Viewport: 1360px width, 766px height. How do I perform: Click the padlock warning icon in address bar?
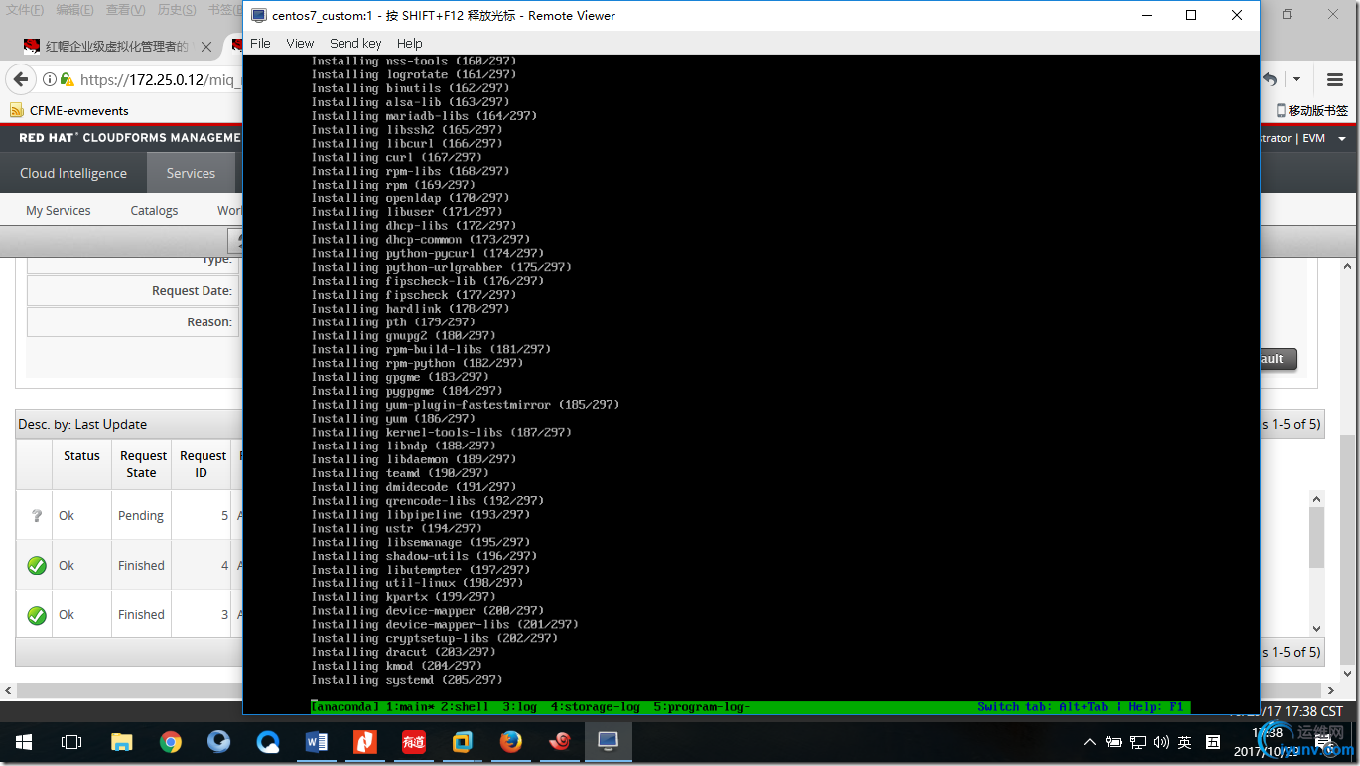tap(67, 79)
